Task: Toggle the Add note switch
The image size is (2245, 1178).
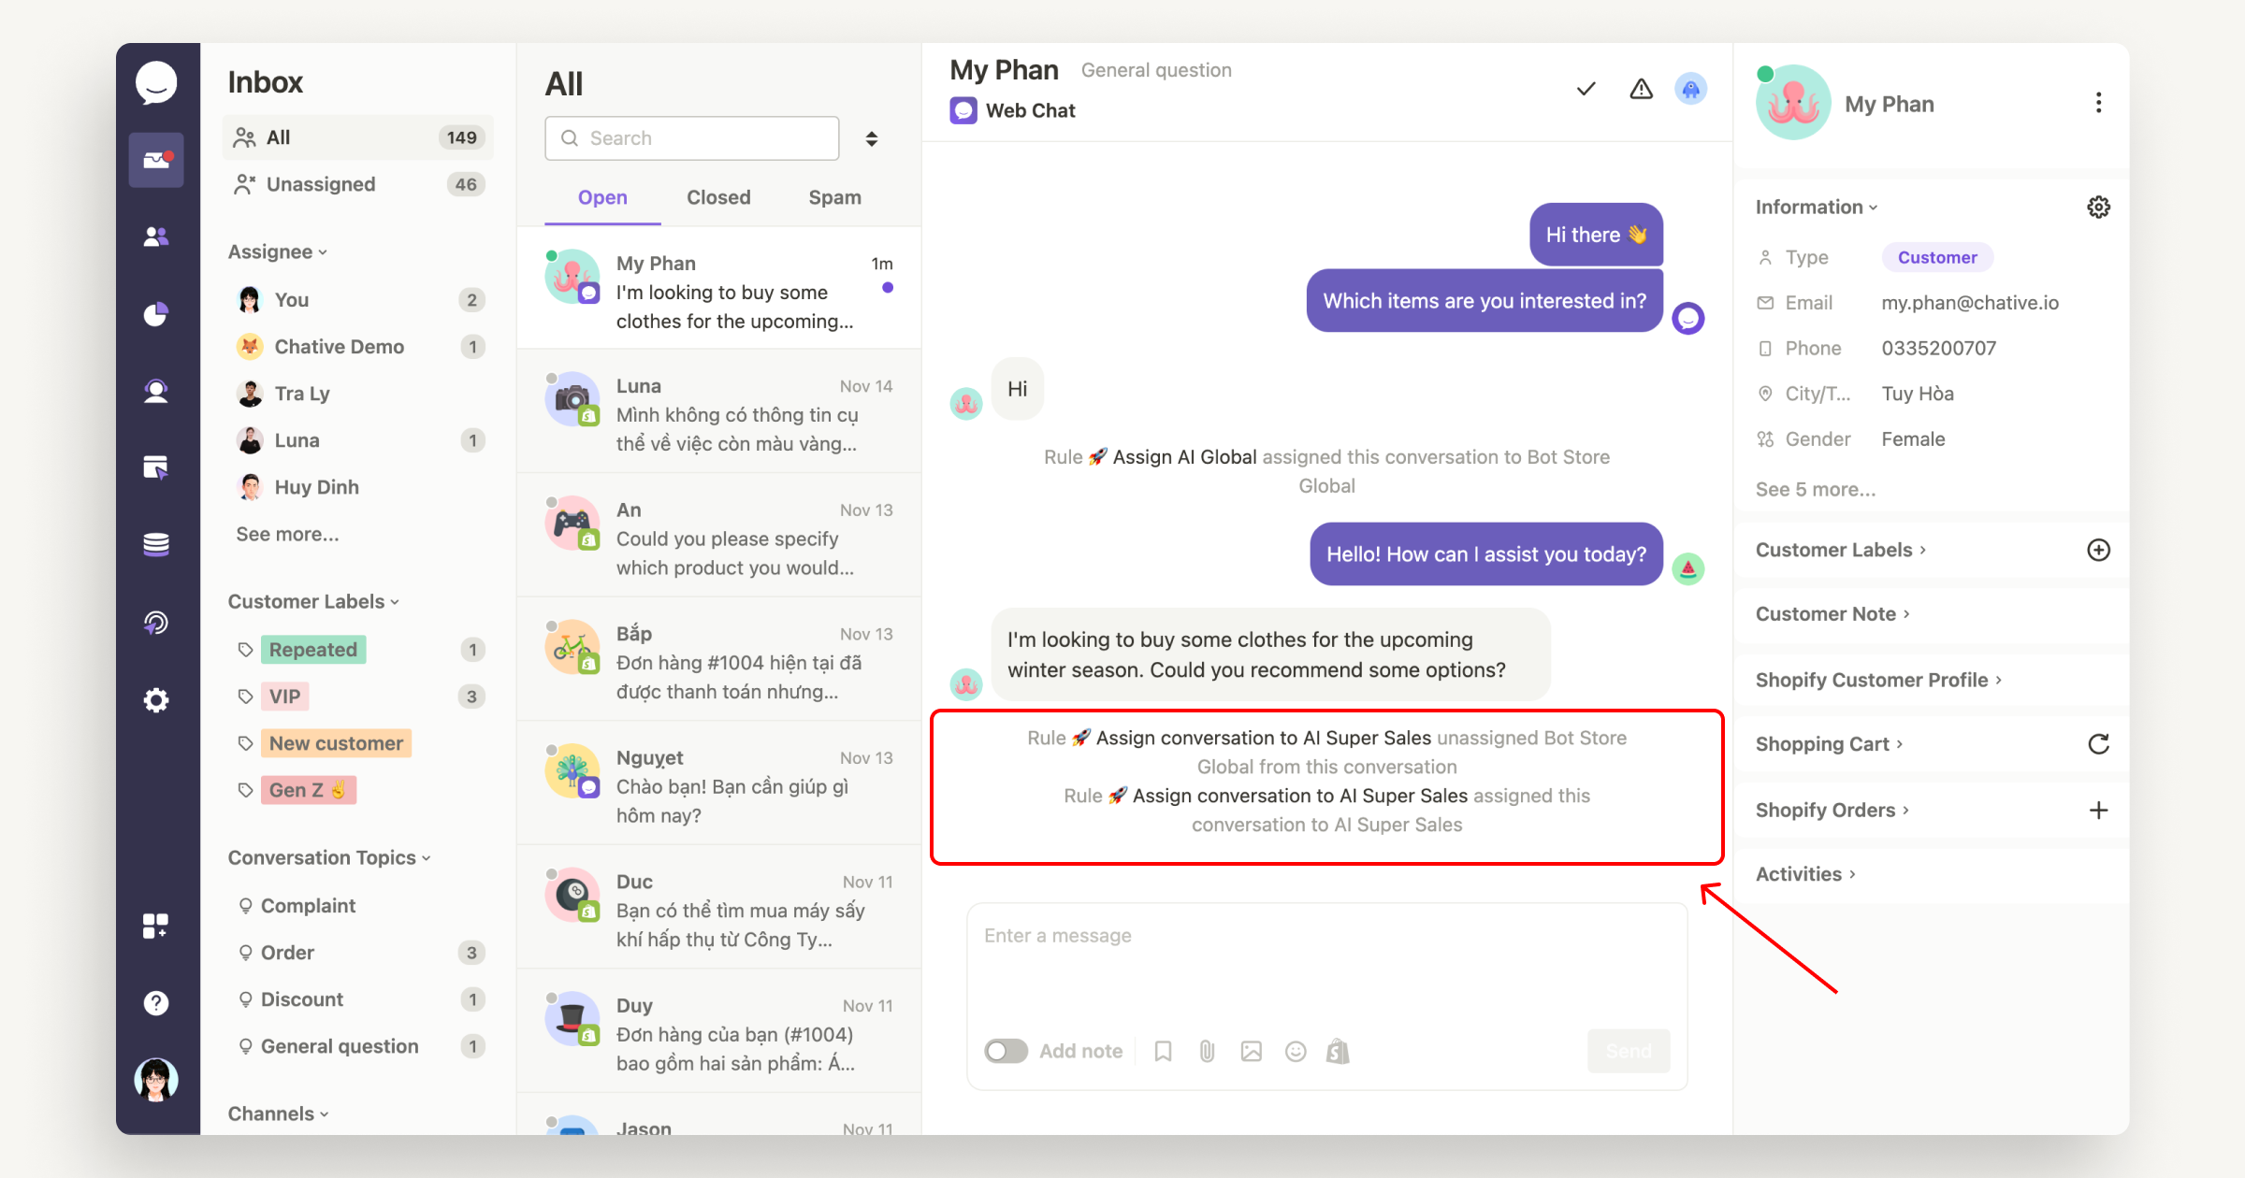Action: click(x=1005, y=1051)
